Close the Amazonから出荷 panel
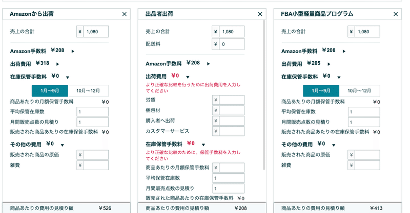Viewport: 410px width, 213px height. tap(125, 14)
